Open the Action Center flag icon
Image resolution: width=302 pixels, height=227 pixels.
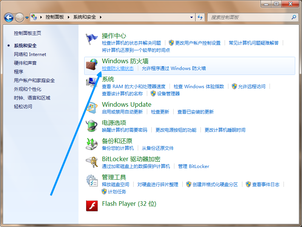(91, 39)
